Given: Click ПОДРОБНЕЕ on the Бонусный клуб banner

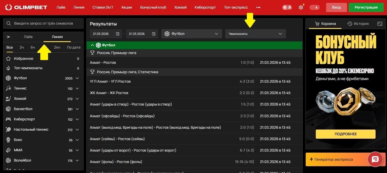Looking at the screenshot, I should (345, 134).
